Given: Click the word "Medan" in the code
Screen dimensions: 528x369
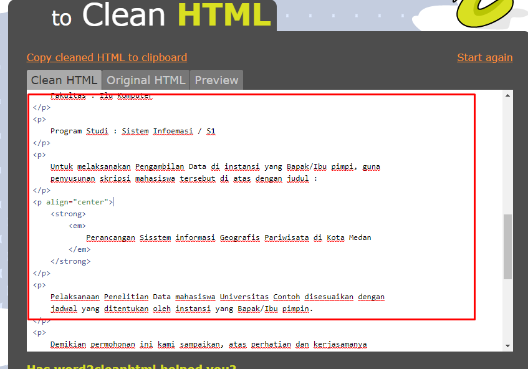Looking at the screenshot, I should point(360,237).
